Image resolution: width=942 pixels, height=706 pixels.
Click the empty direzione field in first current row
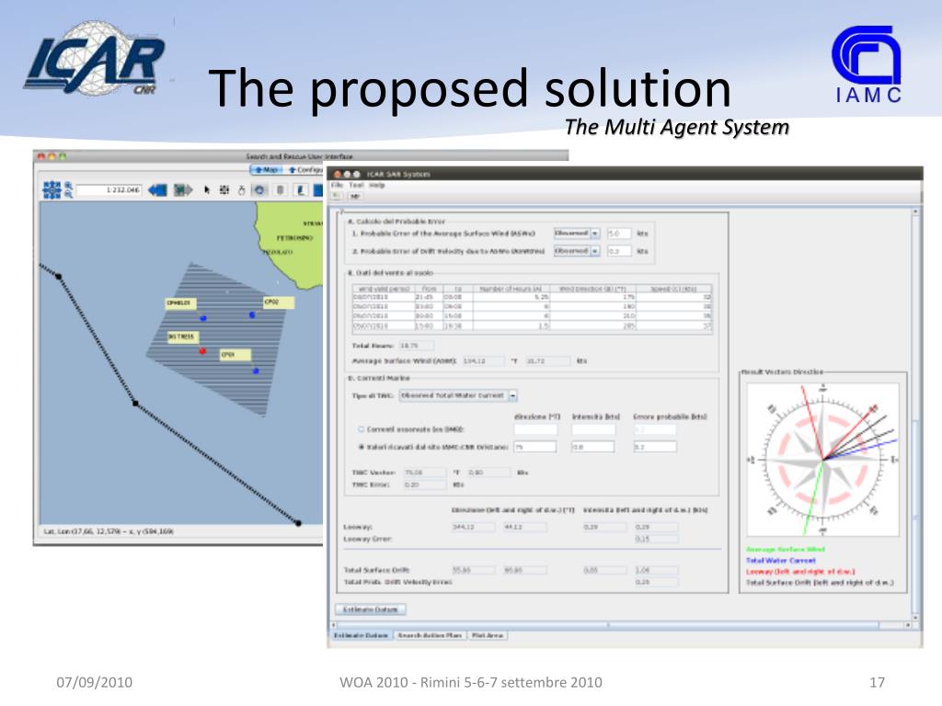pos(534,429)
